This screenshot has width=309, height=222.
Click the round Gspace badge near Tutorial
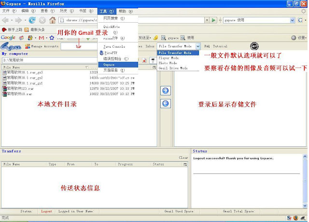pyautogui.click(x=254, y=46)
